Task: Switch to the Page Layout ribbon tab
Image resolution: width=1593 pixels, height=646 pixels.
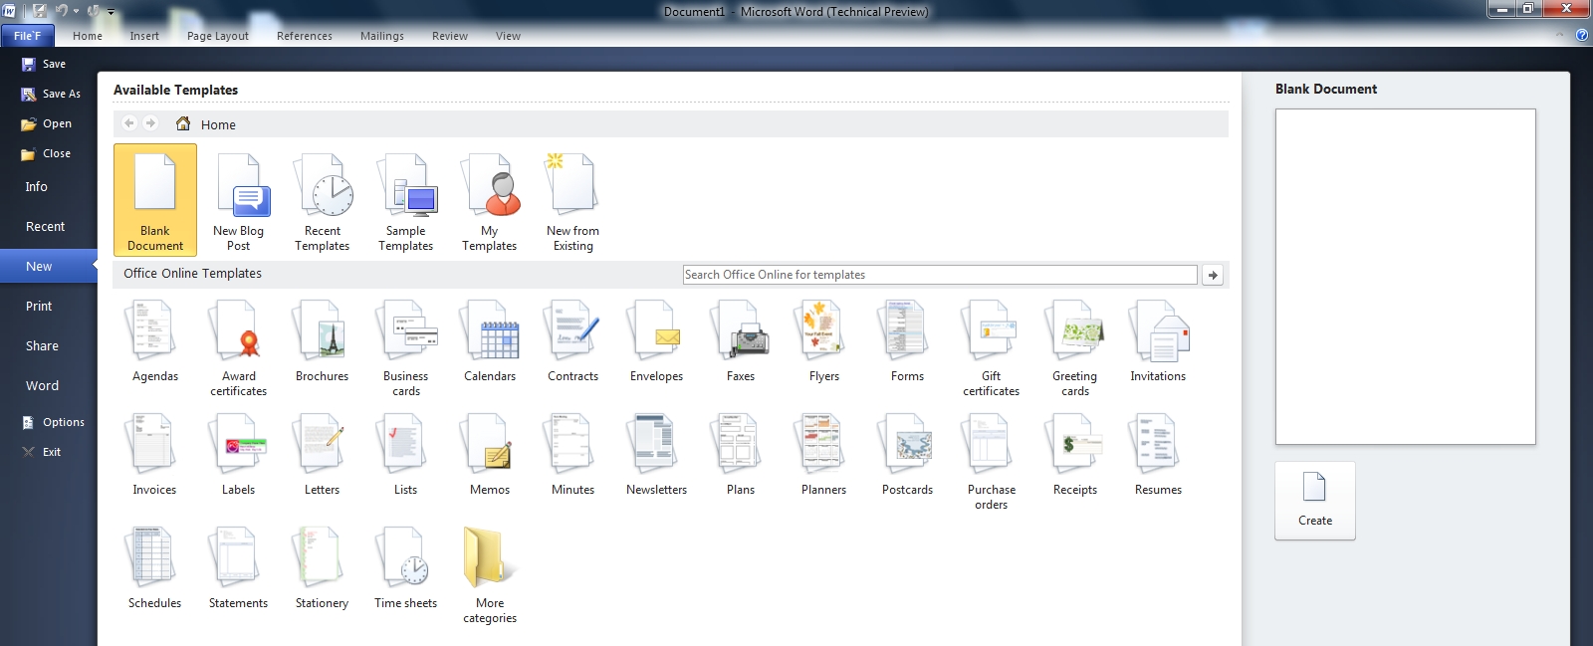Action: tap(218, 36)
